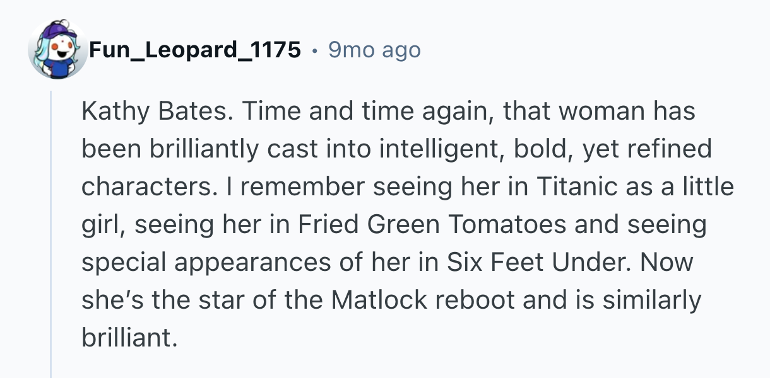Collapse the comment using the vertical thread line
The image size is (770, 378).
(x=51, y=233)
